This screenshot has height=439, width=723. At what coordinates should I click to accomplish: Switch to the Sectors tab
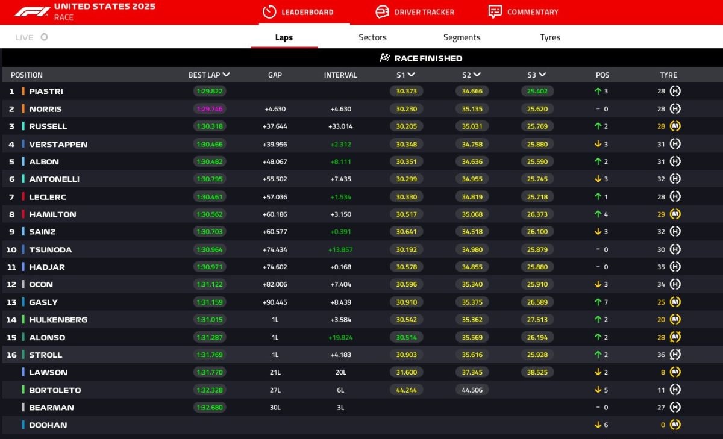tap(372, 37)
